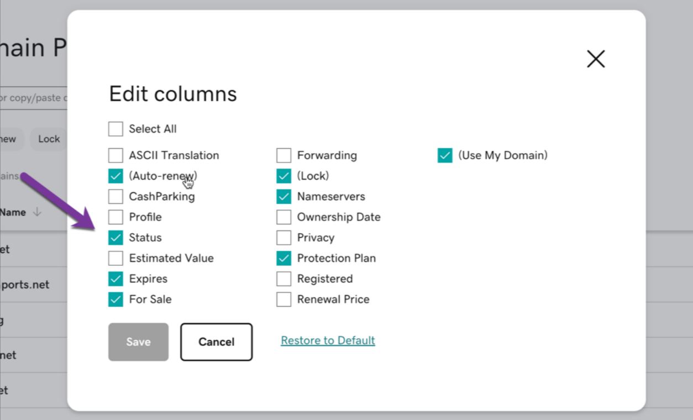693x420 pixels.
Task: Uncheck the Status column
Action: coord(116,238)
